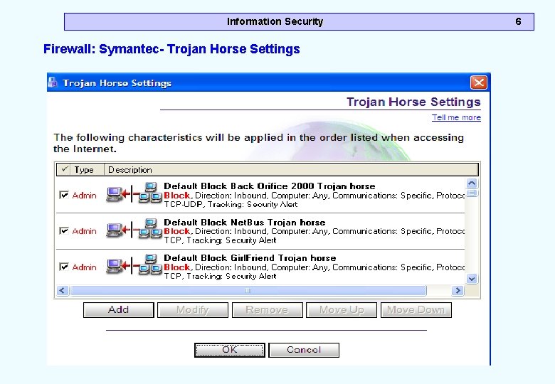Uncheck the GirlFriend Trojan horse rule checkbox
The image size is (555, 384).
click(64, 267)
